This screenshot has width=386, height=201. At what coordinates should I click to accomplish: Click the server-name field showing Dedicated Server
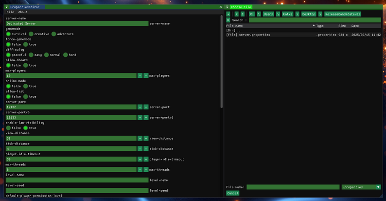77,23
